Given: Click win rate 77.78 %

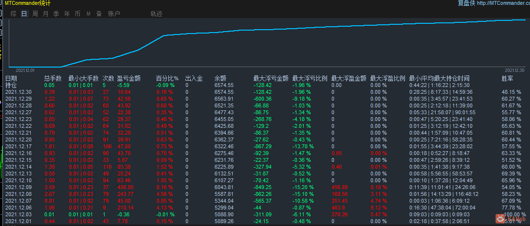Looking at the screenshot, I should pos(511,208).
